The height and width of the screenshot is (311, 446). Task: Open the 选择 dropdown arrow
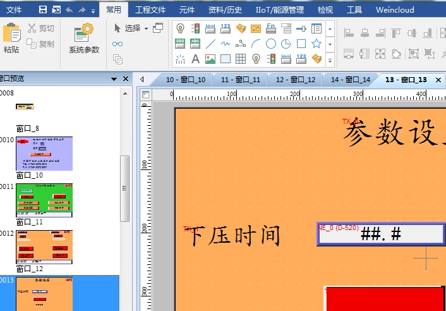pyautogui.click(x=146, y=28)
